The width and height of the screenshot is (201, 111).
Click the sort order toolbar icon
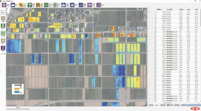[38, 5]
